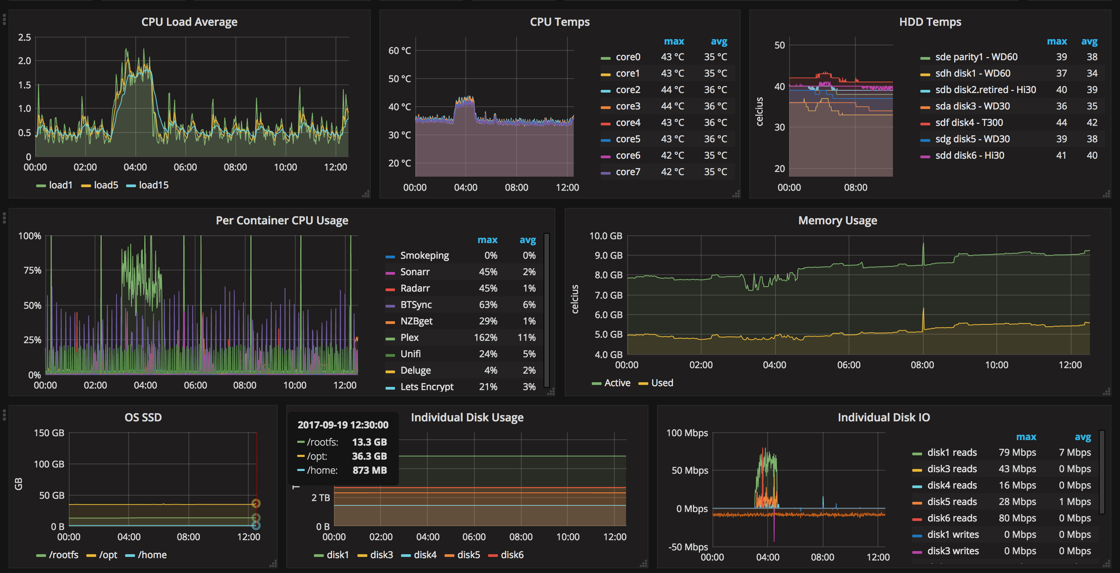The width and height of the screenshot is (1120, 573).
Task: Toggle Used series in Memory Usage legend
Action: pyautogui.click(x=662, y=383)
